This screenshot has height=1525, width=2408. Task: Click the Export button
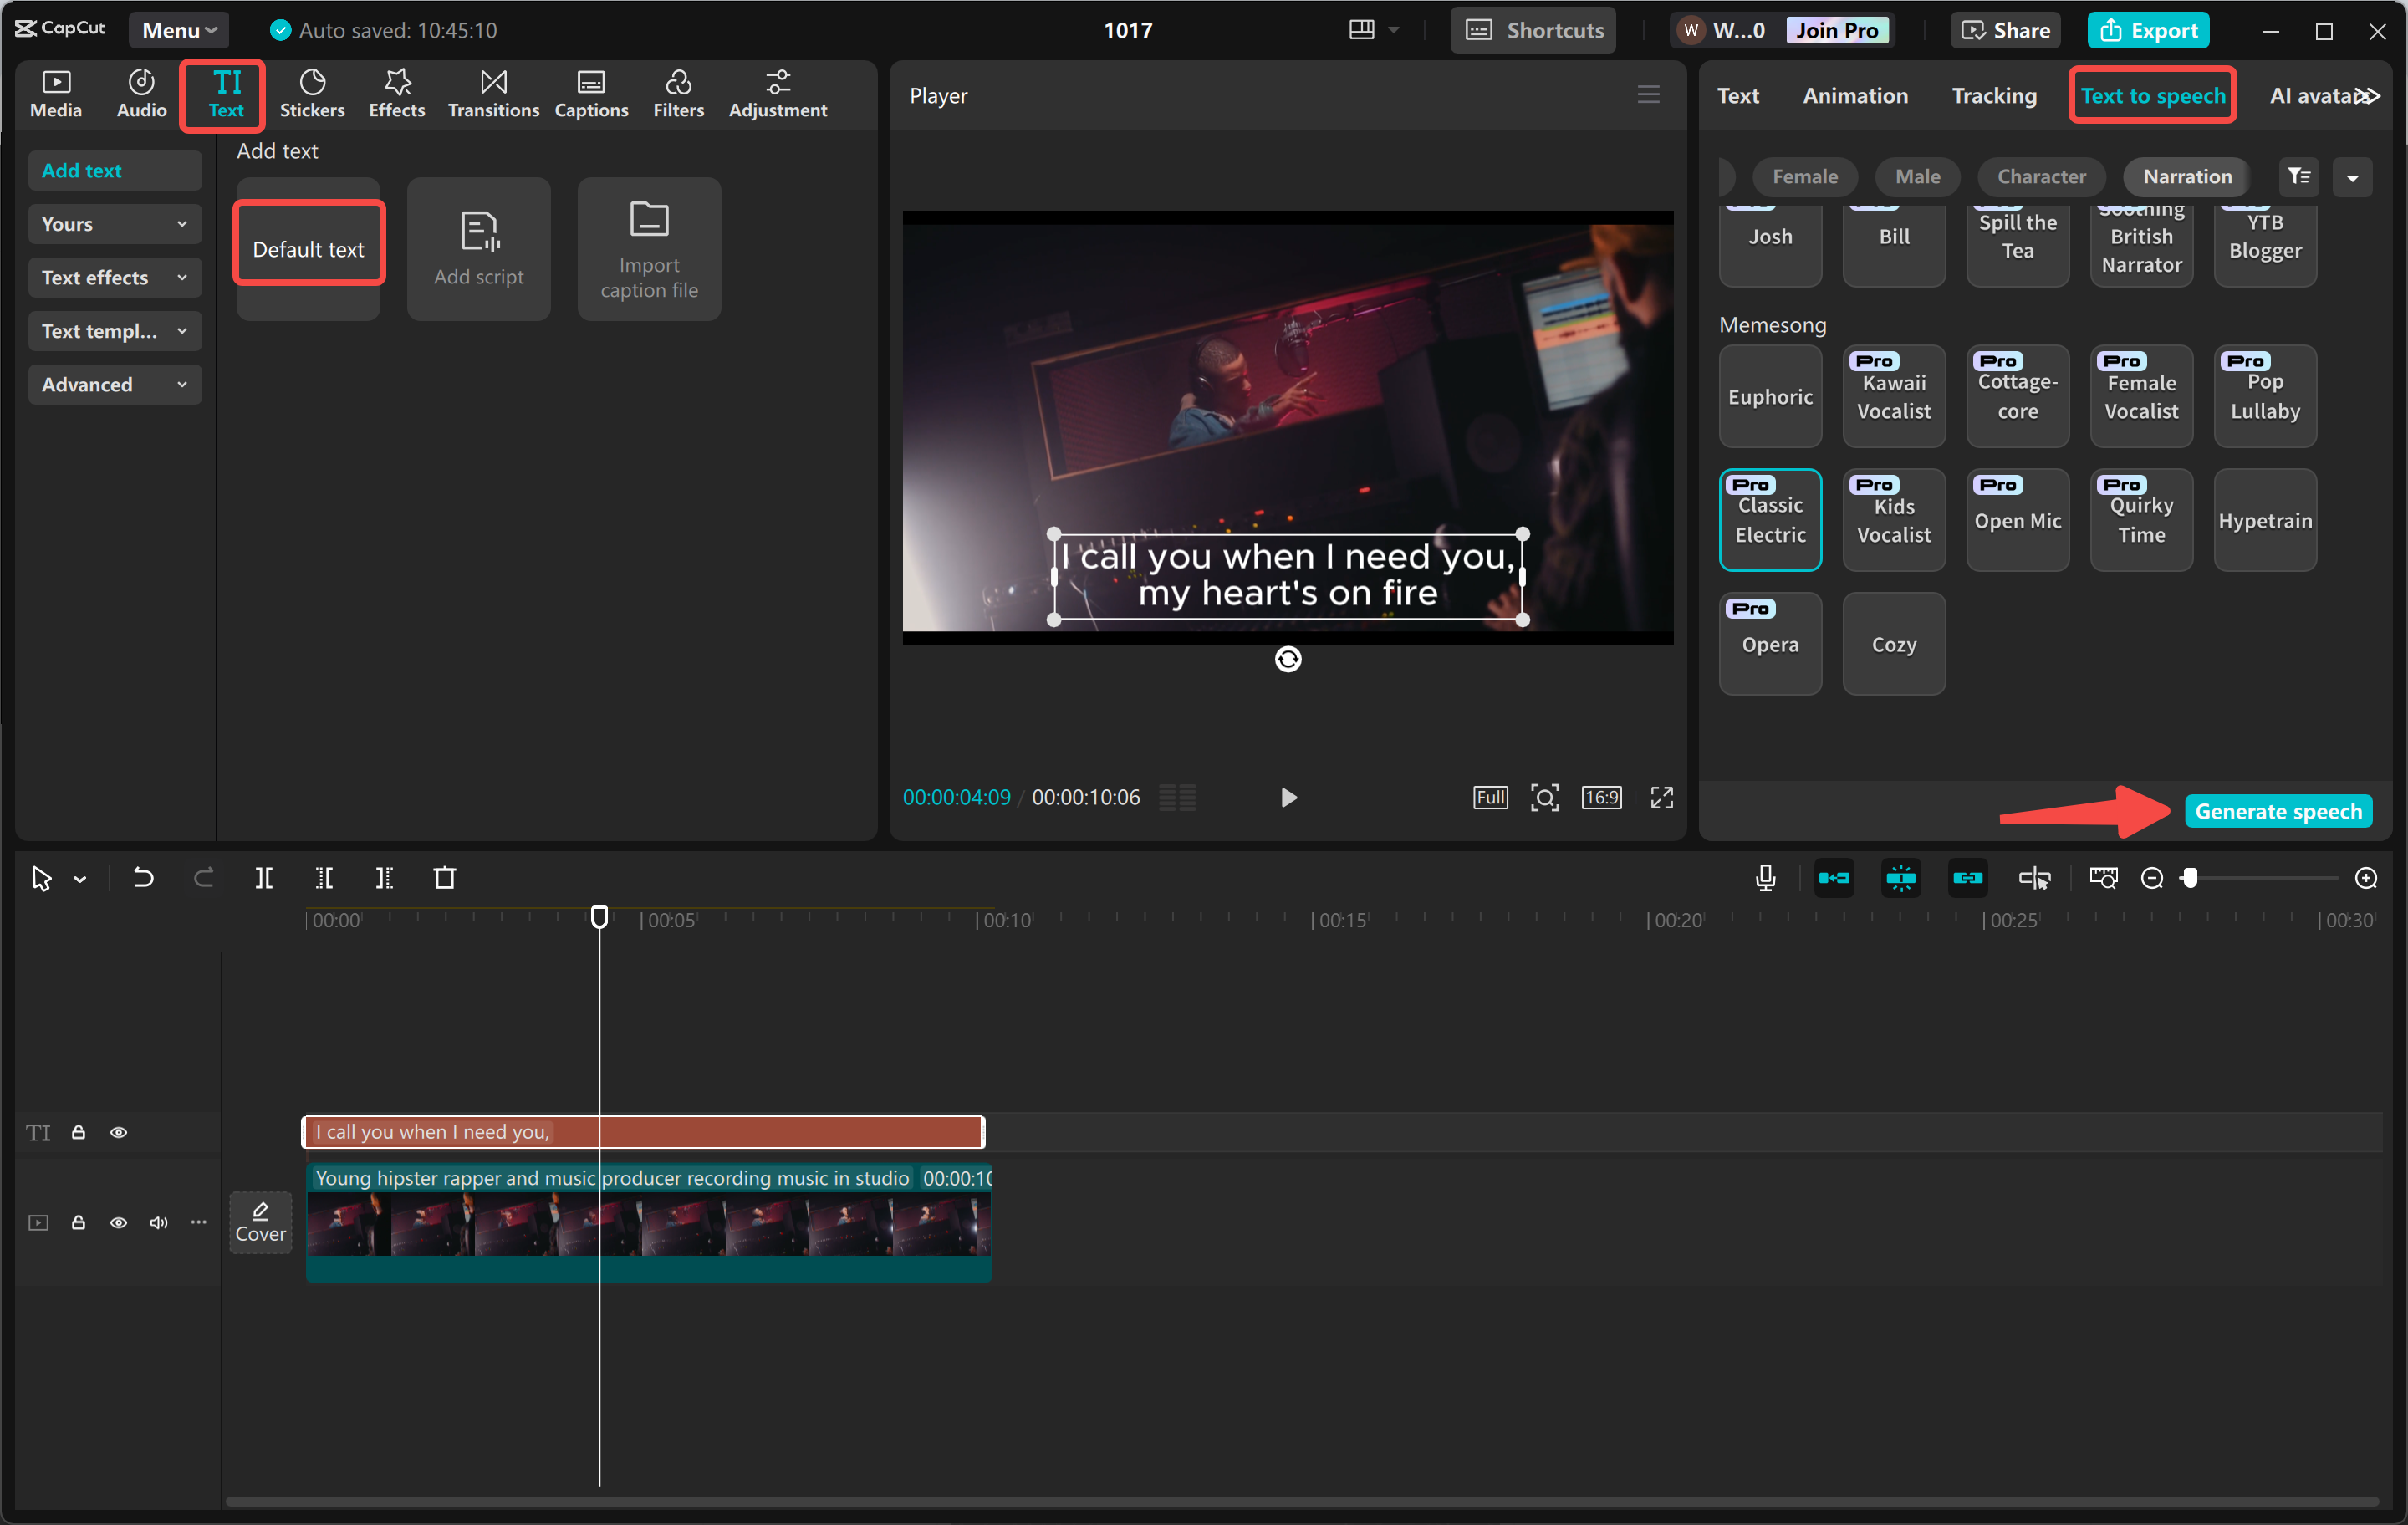2147,30
